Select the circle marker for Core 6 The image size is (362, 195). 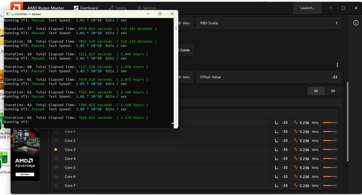[x=56, y=176]
